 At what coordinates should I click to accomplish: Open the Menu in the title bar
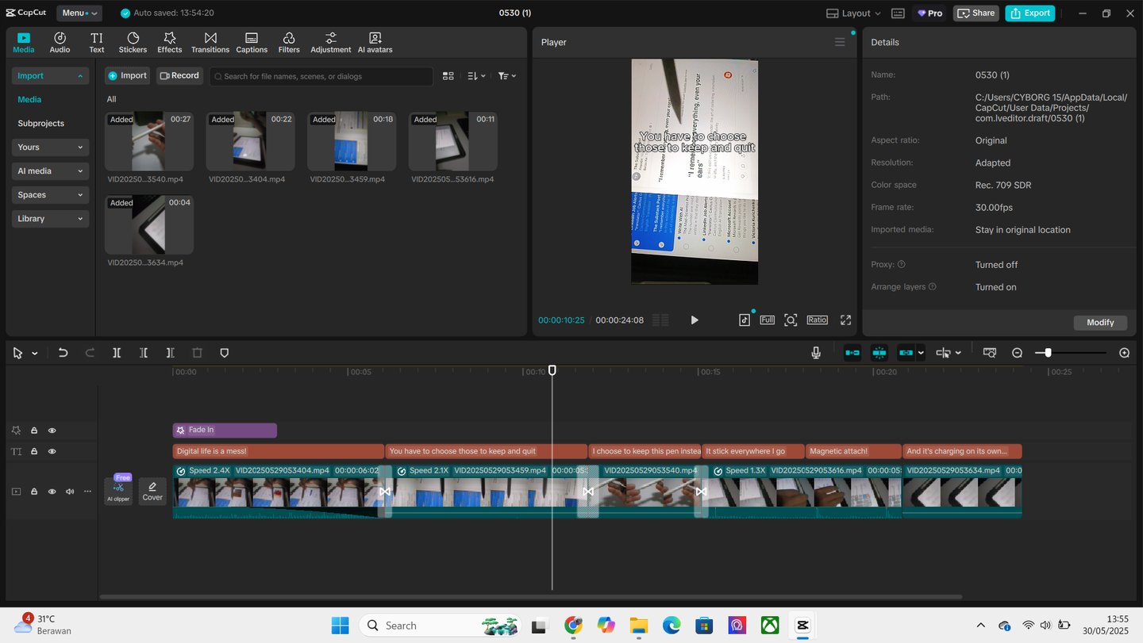tap(79, 13)
